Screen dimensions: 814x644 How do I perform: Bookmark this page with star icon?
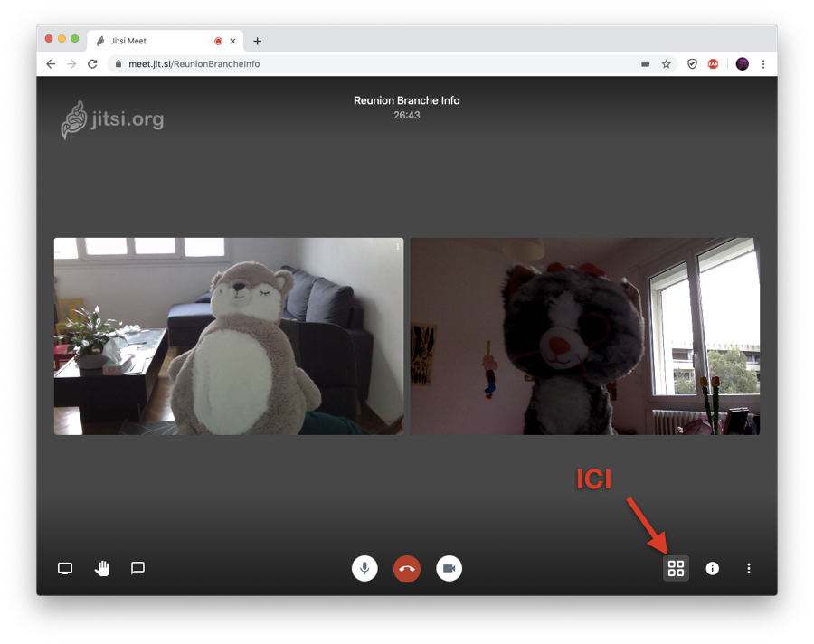(666, 64)
